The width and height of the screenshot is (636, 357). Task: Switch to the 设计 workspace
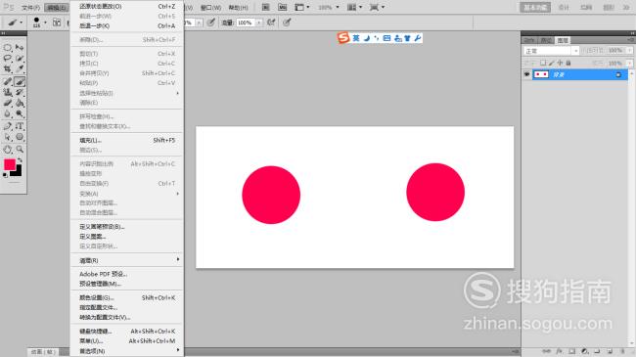[564, 7]
